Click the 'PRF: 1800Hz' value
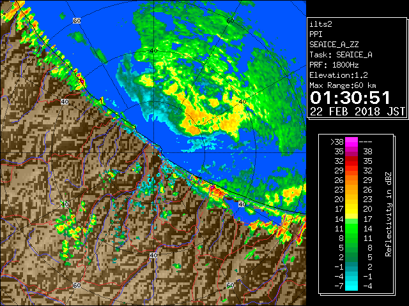Screen dimensions: 409x306 pyautogui.click(x=334, y=65)
